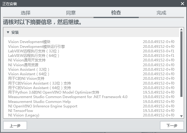
Task: Collapse the 安装 section triangle
Action: point(8,32)
